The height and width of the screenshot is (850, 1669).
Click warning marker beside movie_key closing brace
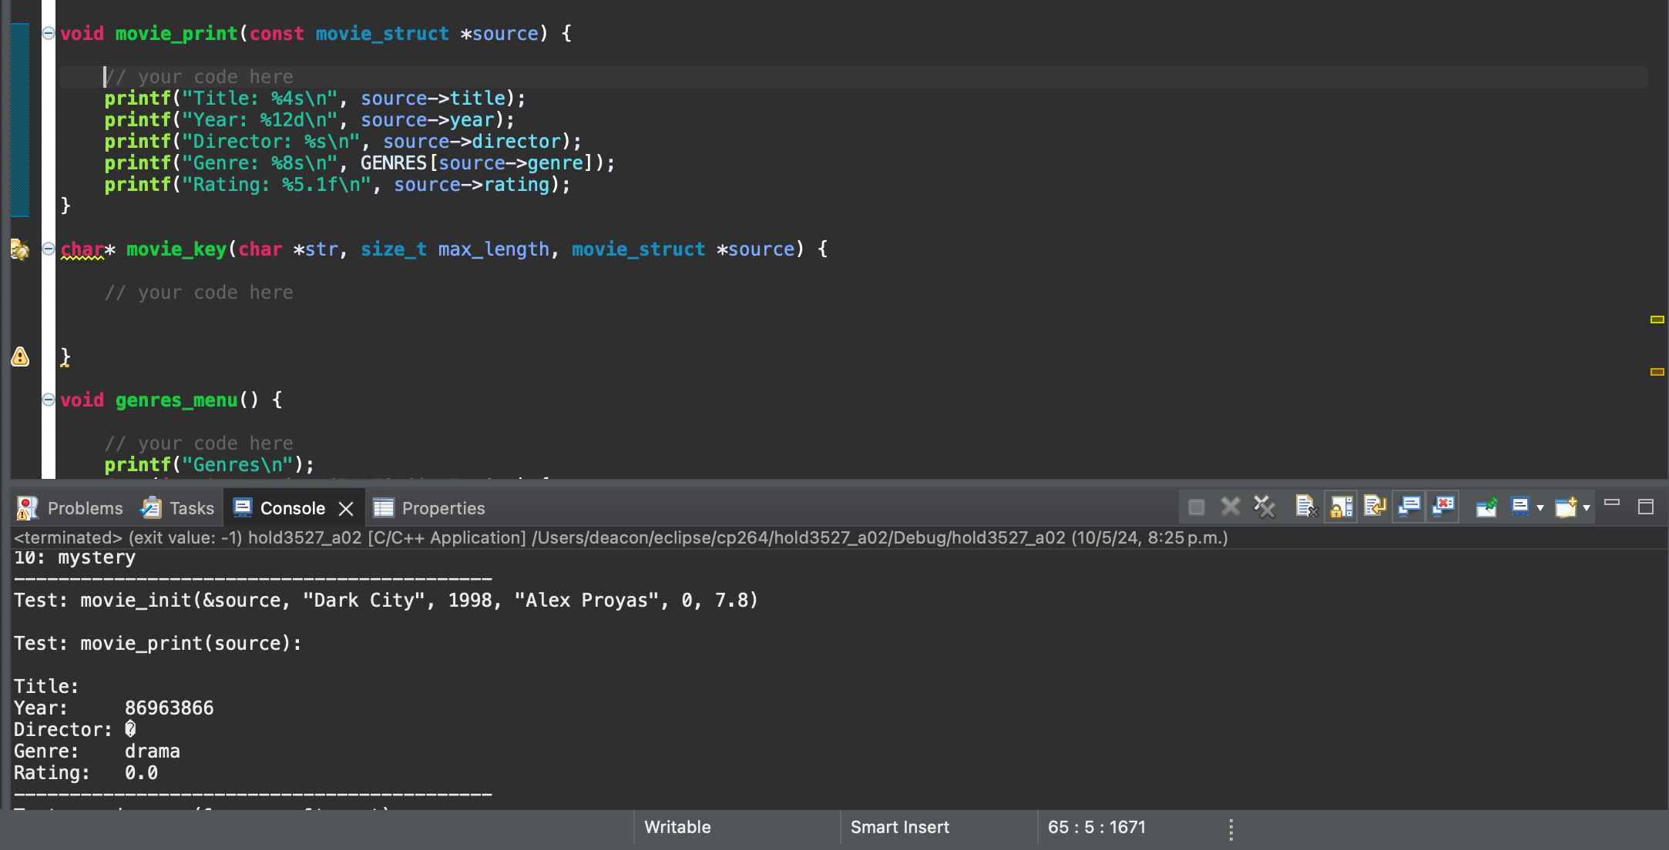pyautogui.click(x=20, y=356)
